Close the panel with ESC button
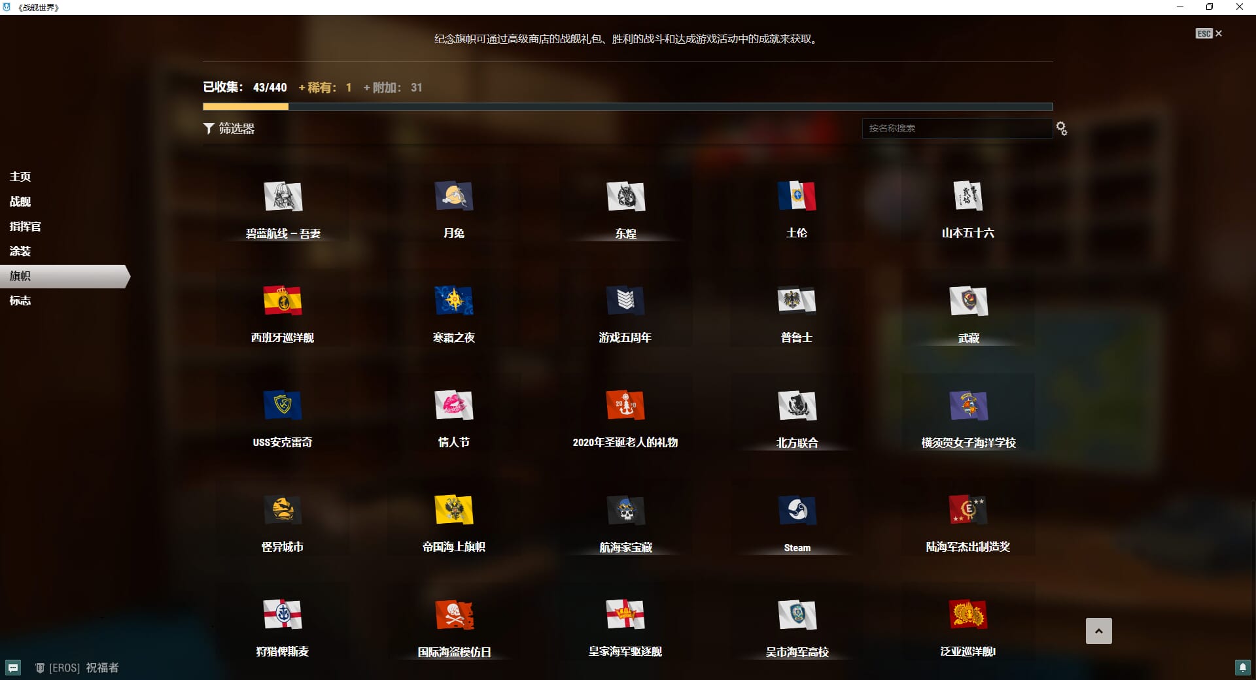Image resolution: width=1256 pixels, height=680 pixels. [1208, 33]
